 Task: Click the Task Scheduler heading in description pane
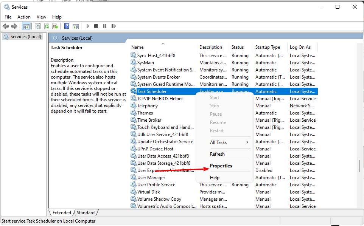coord(67,48)
